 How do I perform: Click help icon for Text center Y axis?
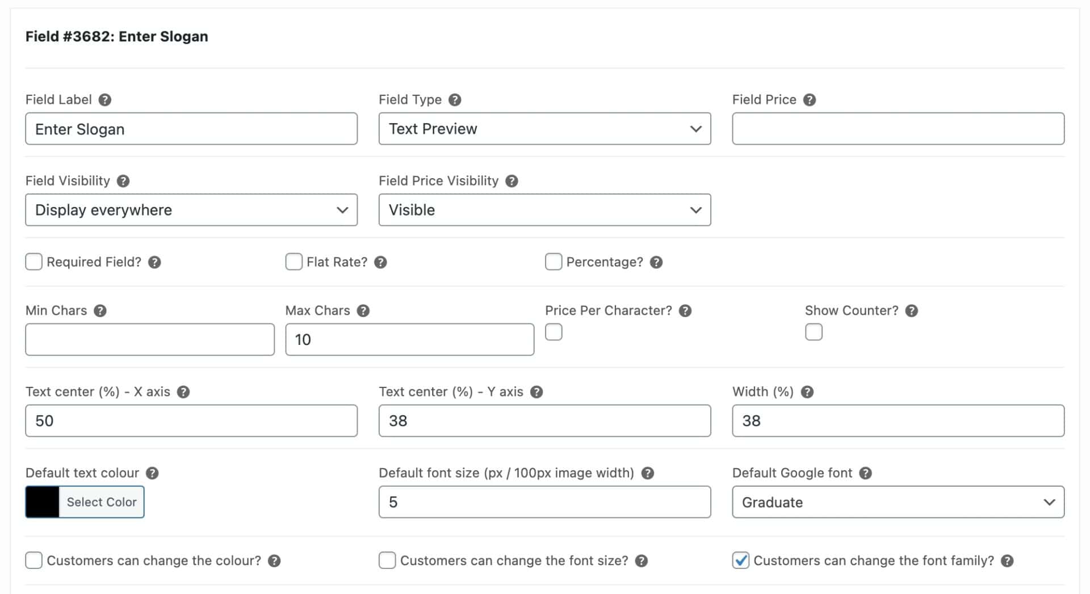tap(536, 392)
